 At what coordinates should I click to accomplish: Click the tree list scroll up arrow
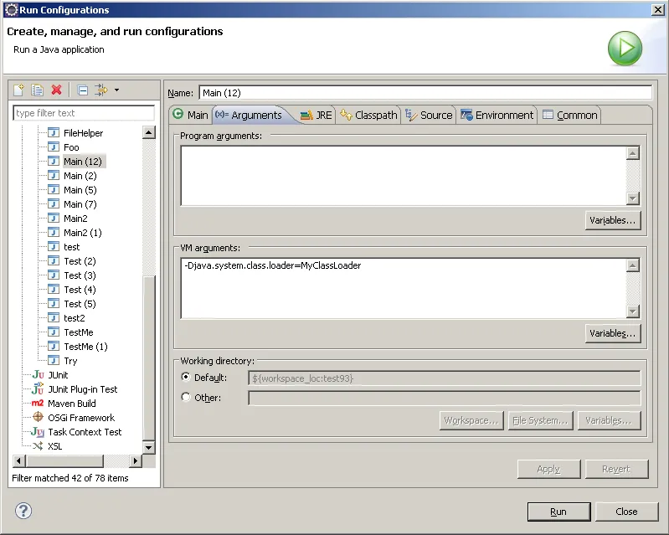click(148, 132)
